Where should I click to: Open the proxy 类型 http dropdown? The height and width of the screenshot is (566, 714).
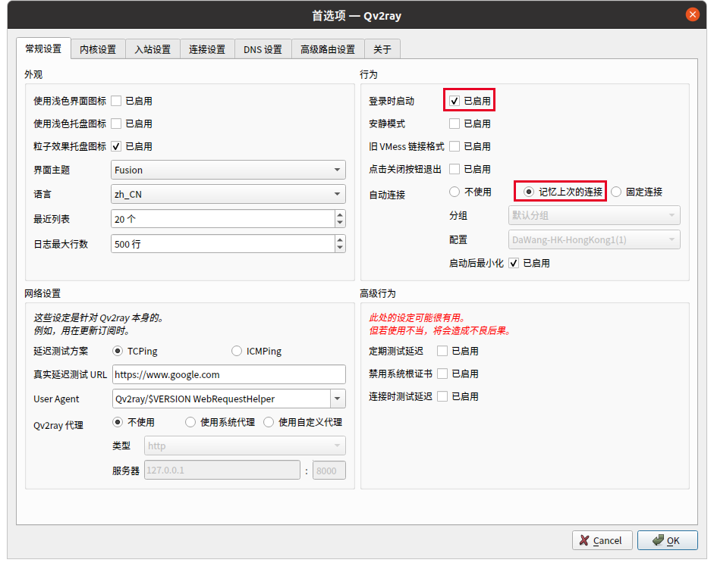[245, 446]
